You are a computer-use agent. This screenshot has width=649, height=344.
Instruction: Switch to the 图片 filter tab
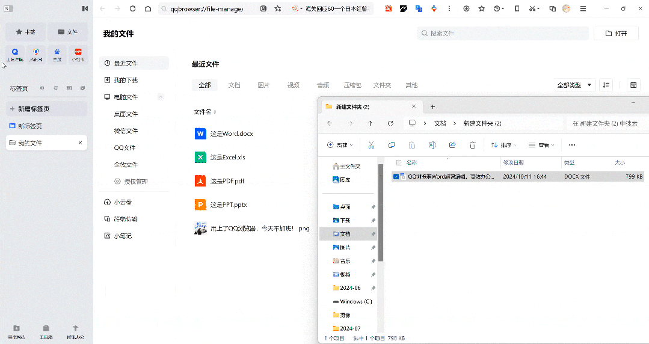point(263,85)
